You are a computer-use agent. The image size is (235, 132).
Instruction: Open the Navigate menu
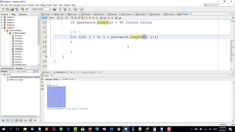coord(17,5)
